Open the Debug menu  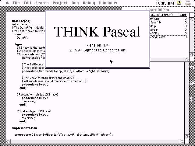[x=89, y=3]
